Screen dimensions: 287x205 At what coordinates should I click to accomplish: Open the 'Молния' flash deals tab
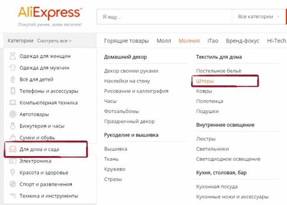pos(189,41)
